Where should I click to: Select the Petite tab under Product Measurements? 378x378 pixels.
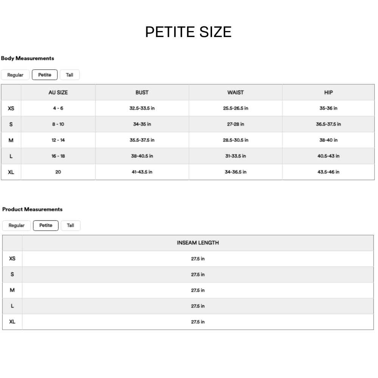click(46, 226)
